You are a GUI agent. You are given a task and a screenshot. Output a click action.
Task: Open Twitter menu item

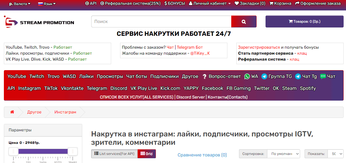coord(262,88)
